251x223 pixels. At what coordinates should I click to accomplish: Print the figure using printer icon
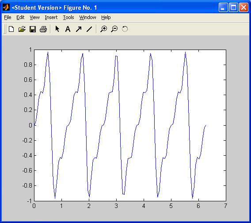point(43,29)
